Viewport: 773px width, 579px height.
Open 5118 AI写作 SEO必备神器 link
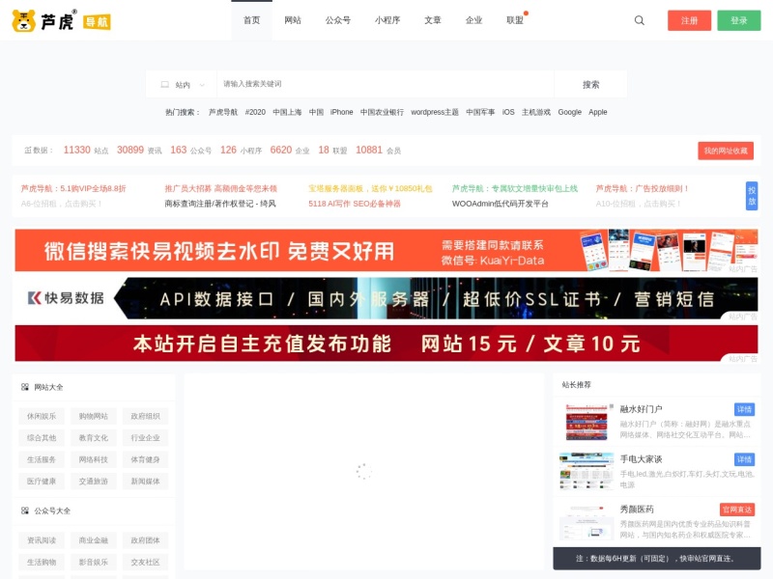click(x=355, y=204)
